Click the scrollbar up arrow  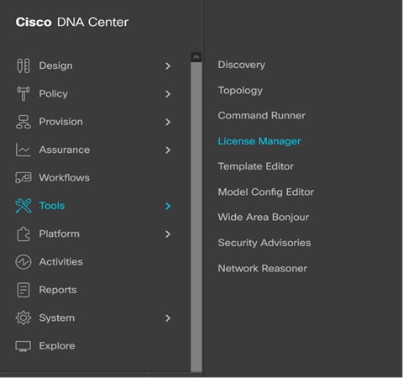pyautogui.click(x=196, y=57)
